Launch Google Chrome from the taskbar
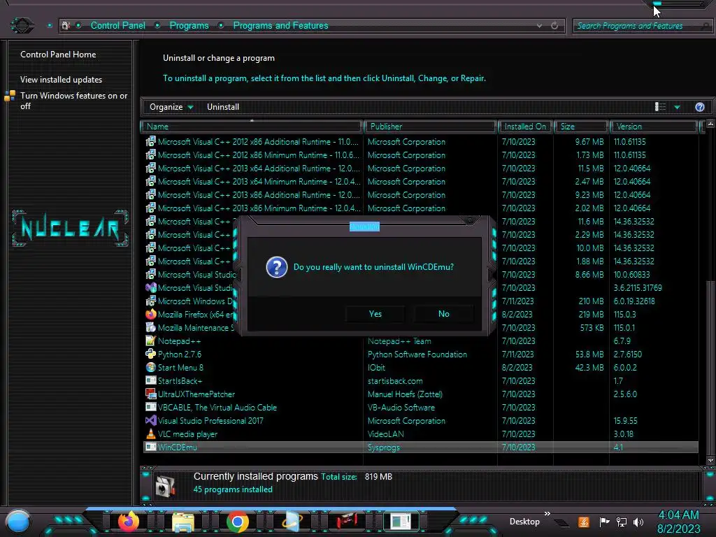The width and height of the screenshot is (716, 537). [238, 522]
